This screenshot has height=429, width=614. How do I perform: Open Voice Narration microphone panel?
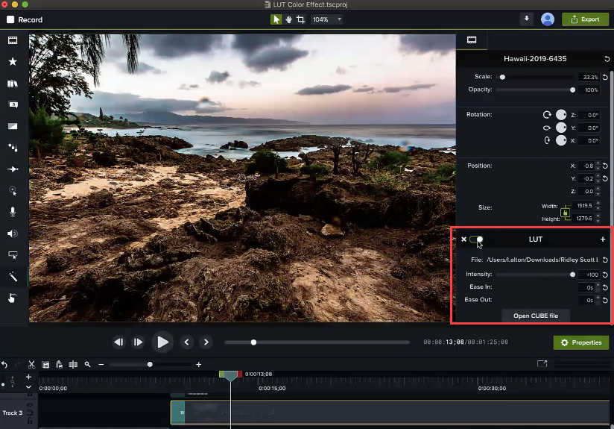[x=13, y=212]
